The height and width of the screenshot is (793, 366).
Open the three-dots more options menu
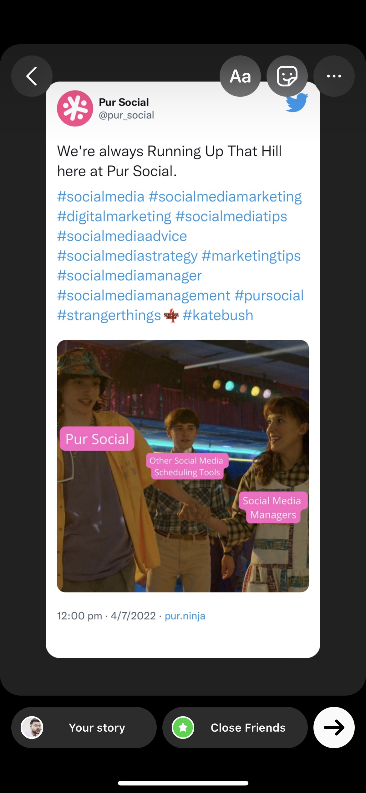point(334,76)
